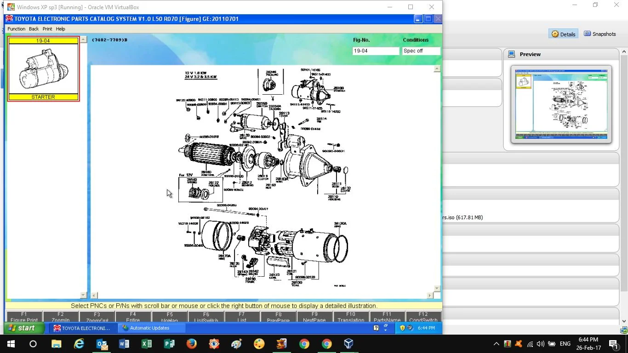628x353 pixels.
Task: Open the Function menu
Action: click(16, 29)
